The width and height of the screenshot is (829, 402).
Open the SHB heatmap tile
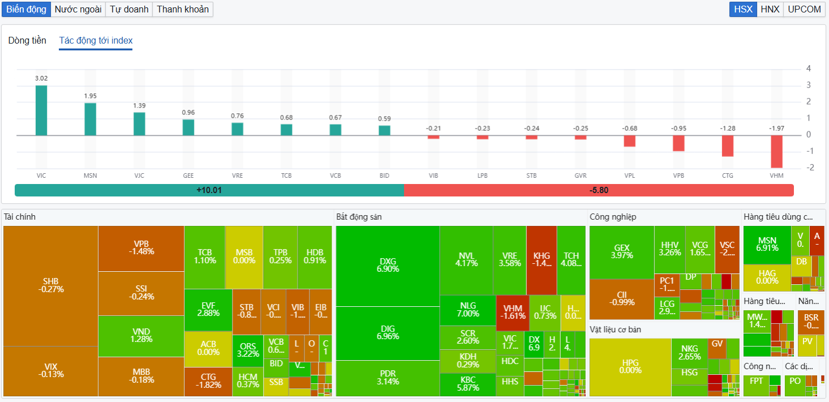[50, 286]
